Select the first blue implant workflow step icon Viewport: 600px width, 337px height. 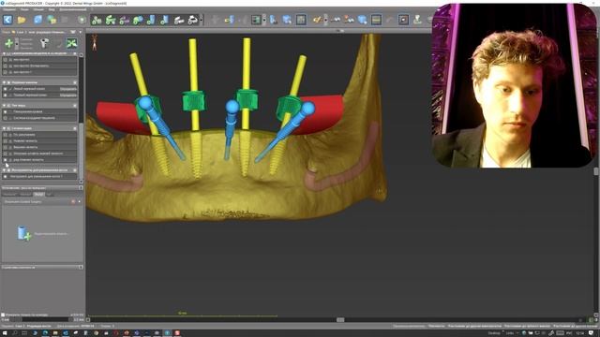(x=151, y=20)
